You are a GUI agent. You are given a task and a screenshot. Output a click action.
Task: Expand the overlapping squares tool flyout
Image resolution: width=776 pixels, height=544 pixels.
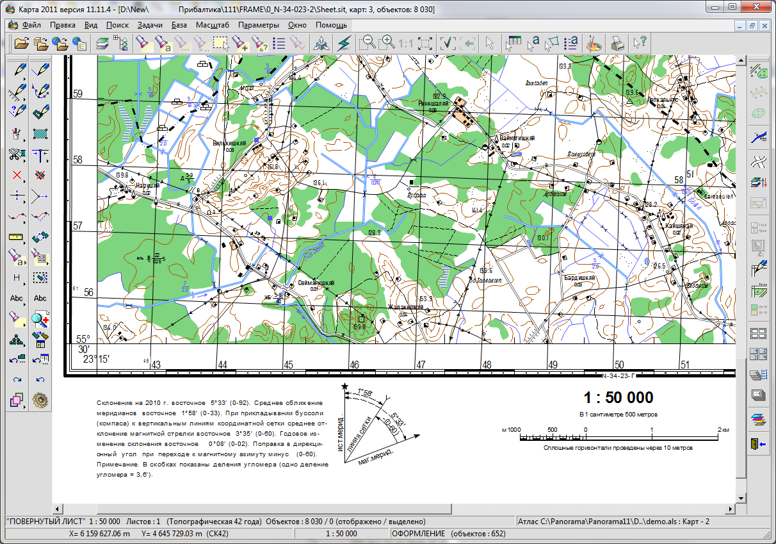point(26,406)
